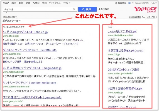This screenshot has height=111, width=159.
Task: Open the ウェブ search tab
Action: click(6, 3)
